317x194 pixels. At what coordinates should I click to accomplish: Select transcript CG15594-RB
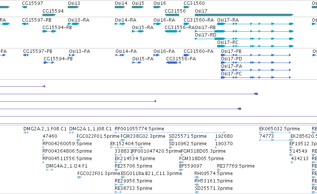57,28
